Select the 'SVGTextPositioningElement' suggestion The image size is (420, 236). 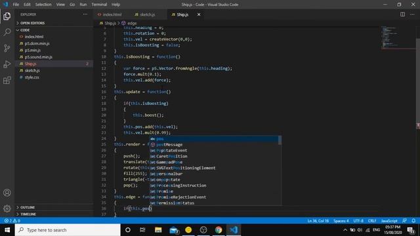click(x=214, y=168)
